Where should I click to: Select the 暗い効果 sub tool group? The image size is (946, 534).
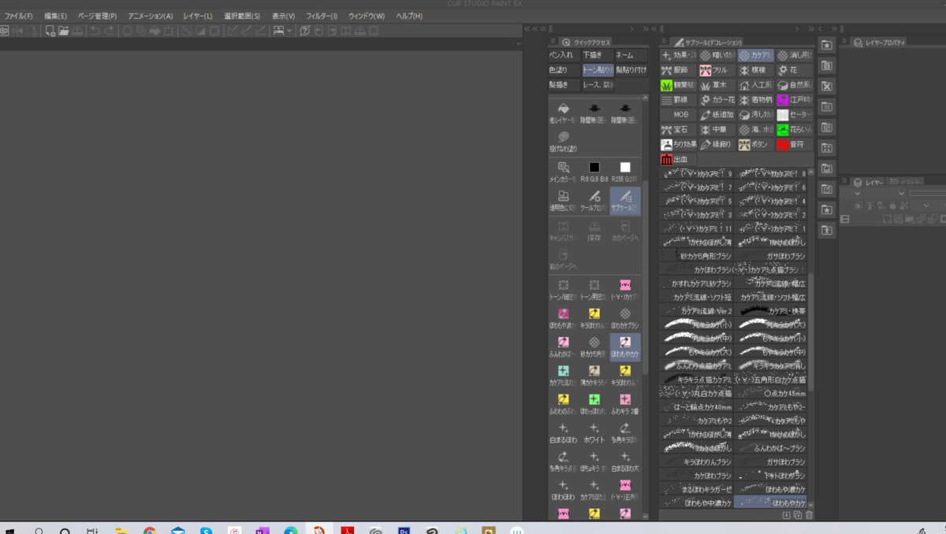point(717,56)
